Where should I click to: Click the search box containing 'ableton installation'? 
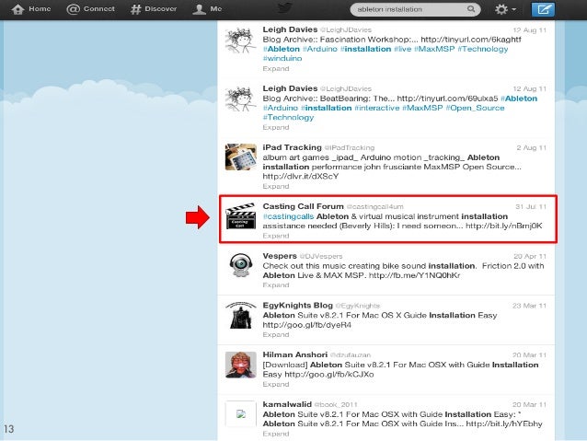[415, 9]
